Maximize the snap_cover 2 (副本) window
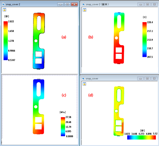 [148, 4]
